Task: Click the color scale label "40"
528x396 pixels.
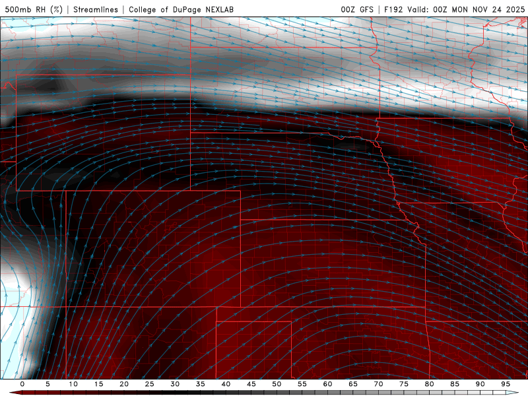Action: pyautogui.click(x=226, y=384)
